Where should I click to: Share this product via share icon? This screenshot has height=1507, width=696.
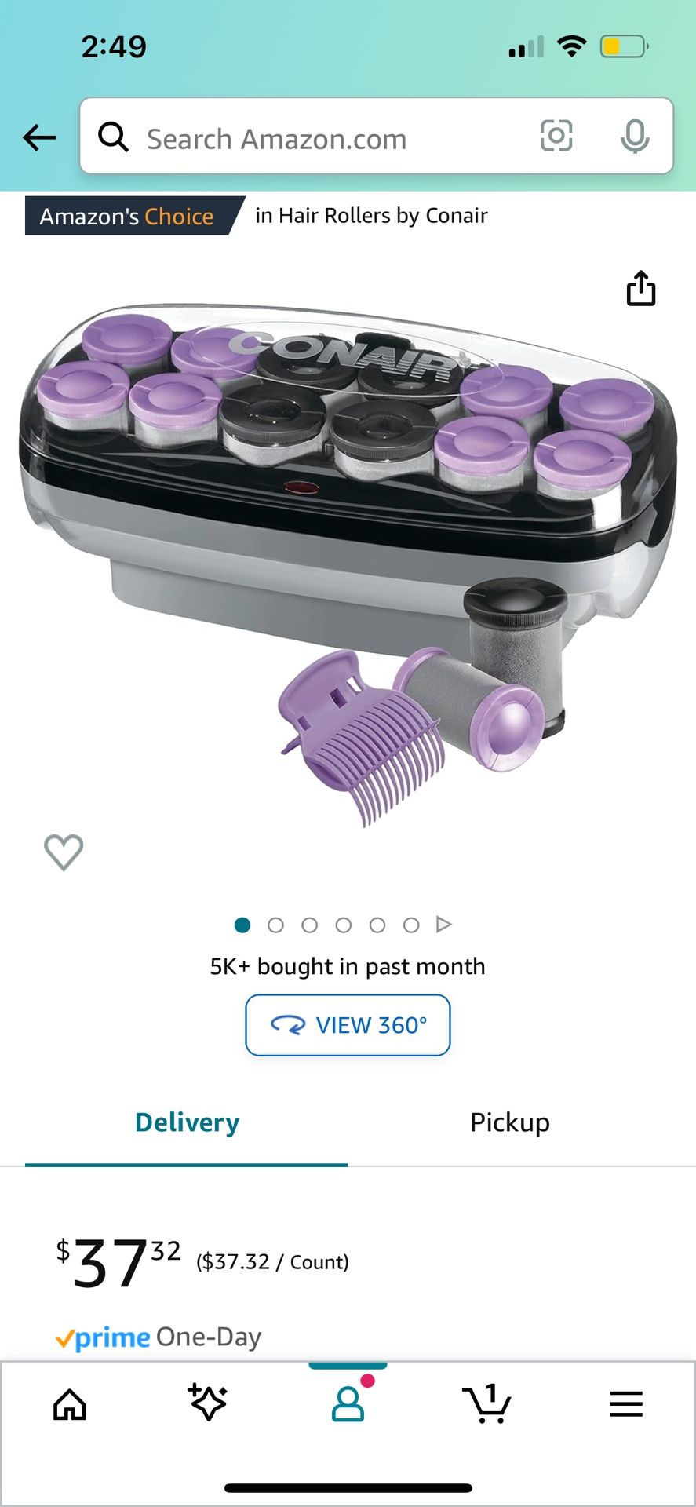641,287
